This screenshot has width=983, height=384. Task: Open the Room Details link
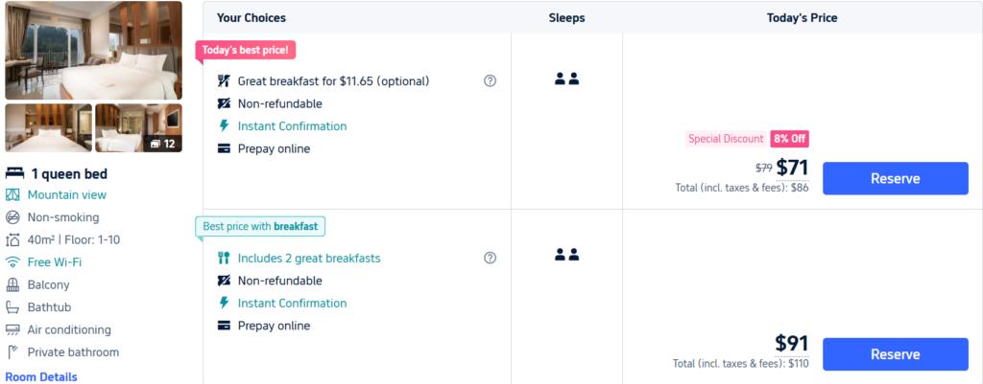click(x=41, y=376)
